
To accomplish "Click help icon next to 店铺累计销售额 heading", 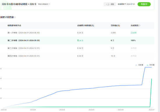I will [x=15, y=17].
